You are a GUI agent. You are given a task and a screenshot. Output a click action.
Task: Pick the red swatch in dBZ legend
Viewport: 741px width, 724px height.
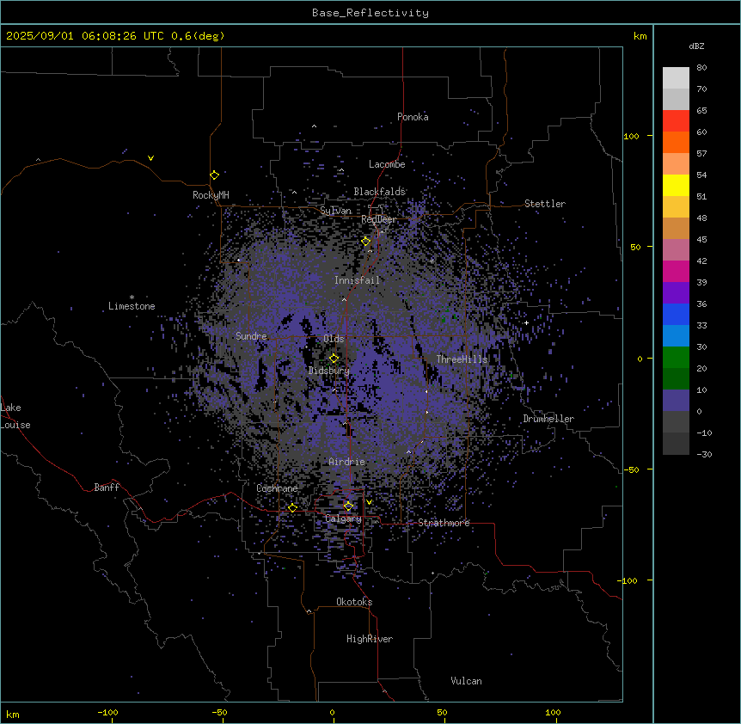coord(676,120)
